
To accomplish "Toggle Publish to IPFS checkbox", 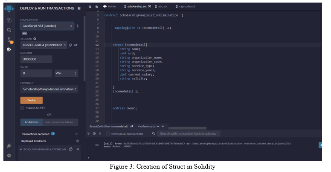I will click(22, 108).
